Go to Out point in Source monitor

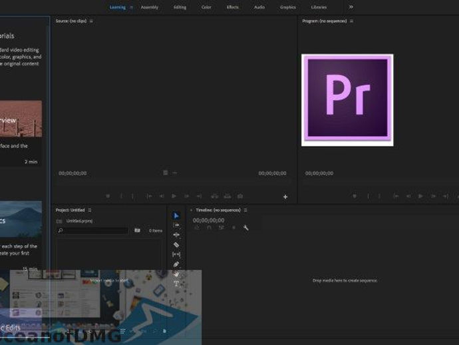pos(199,196)
